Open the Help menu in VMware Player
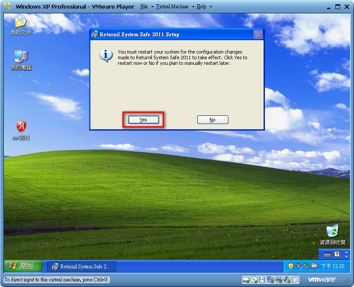The width and height of the screenshot is (354, 287). [x=201, y=6]
